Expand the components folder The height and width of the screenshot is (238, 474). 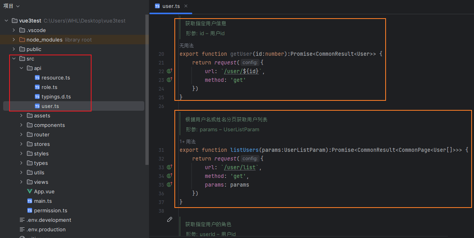pyautogui.click(x=21, y=125)
